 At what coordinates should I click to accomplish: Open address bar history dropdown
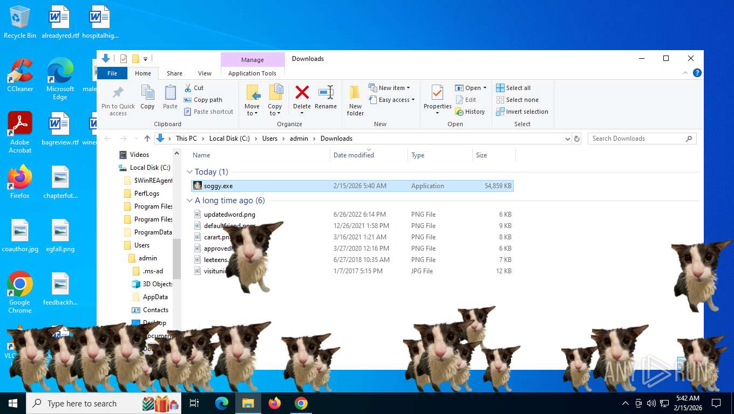[567, 139]
